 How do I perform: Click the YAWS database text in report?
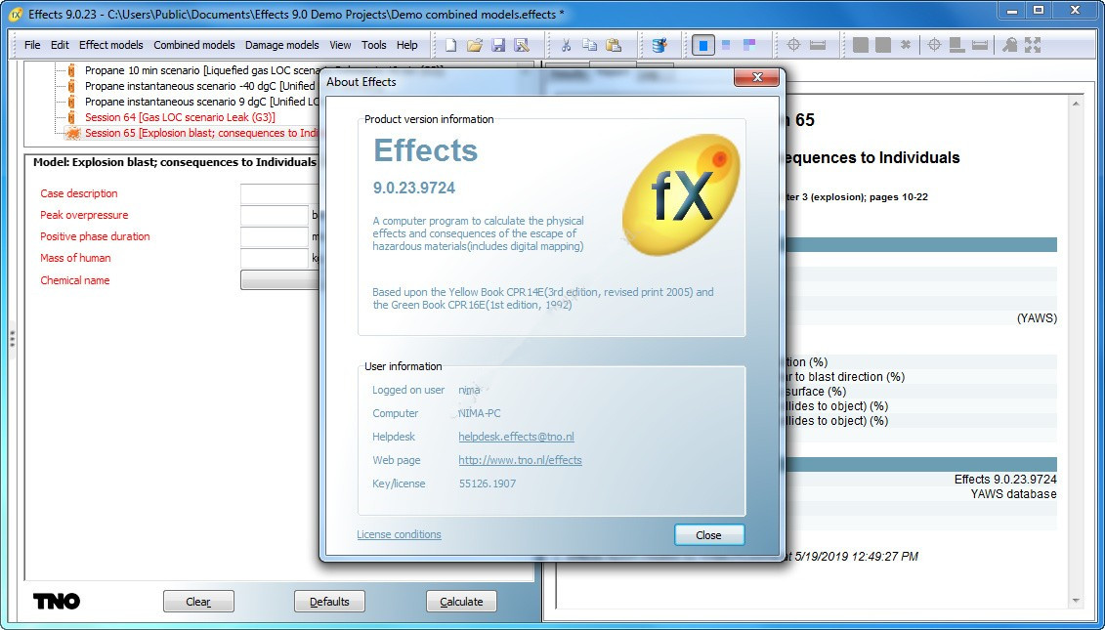coord(1013,494)
